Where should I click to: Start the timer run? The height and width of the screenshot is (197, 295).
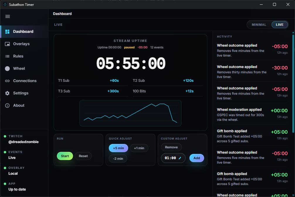pyautogui.click(x=65, y=156)
